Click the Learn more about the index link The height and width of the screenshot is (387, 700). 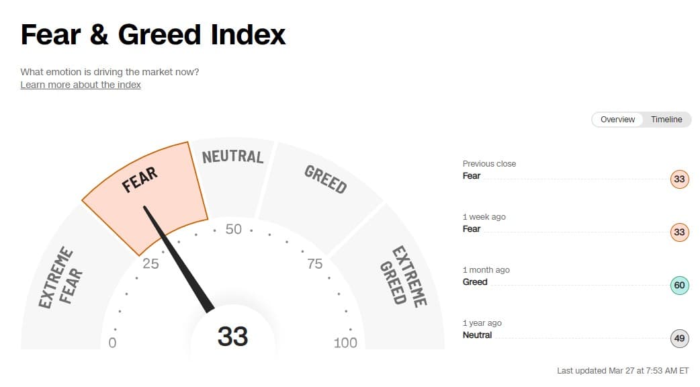coord(81,85)
